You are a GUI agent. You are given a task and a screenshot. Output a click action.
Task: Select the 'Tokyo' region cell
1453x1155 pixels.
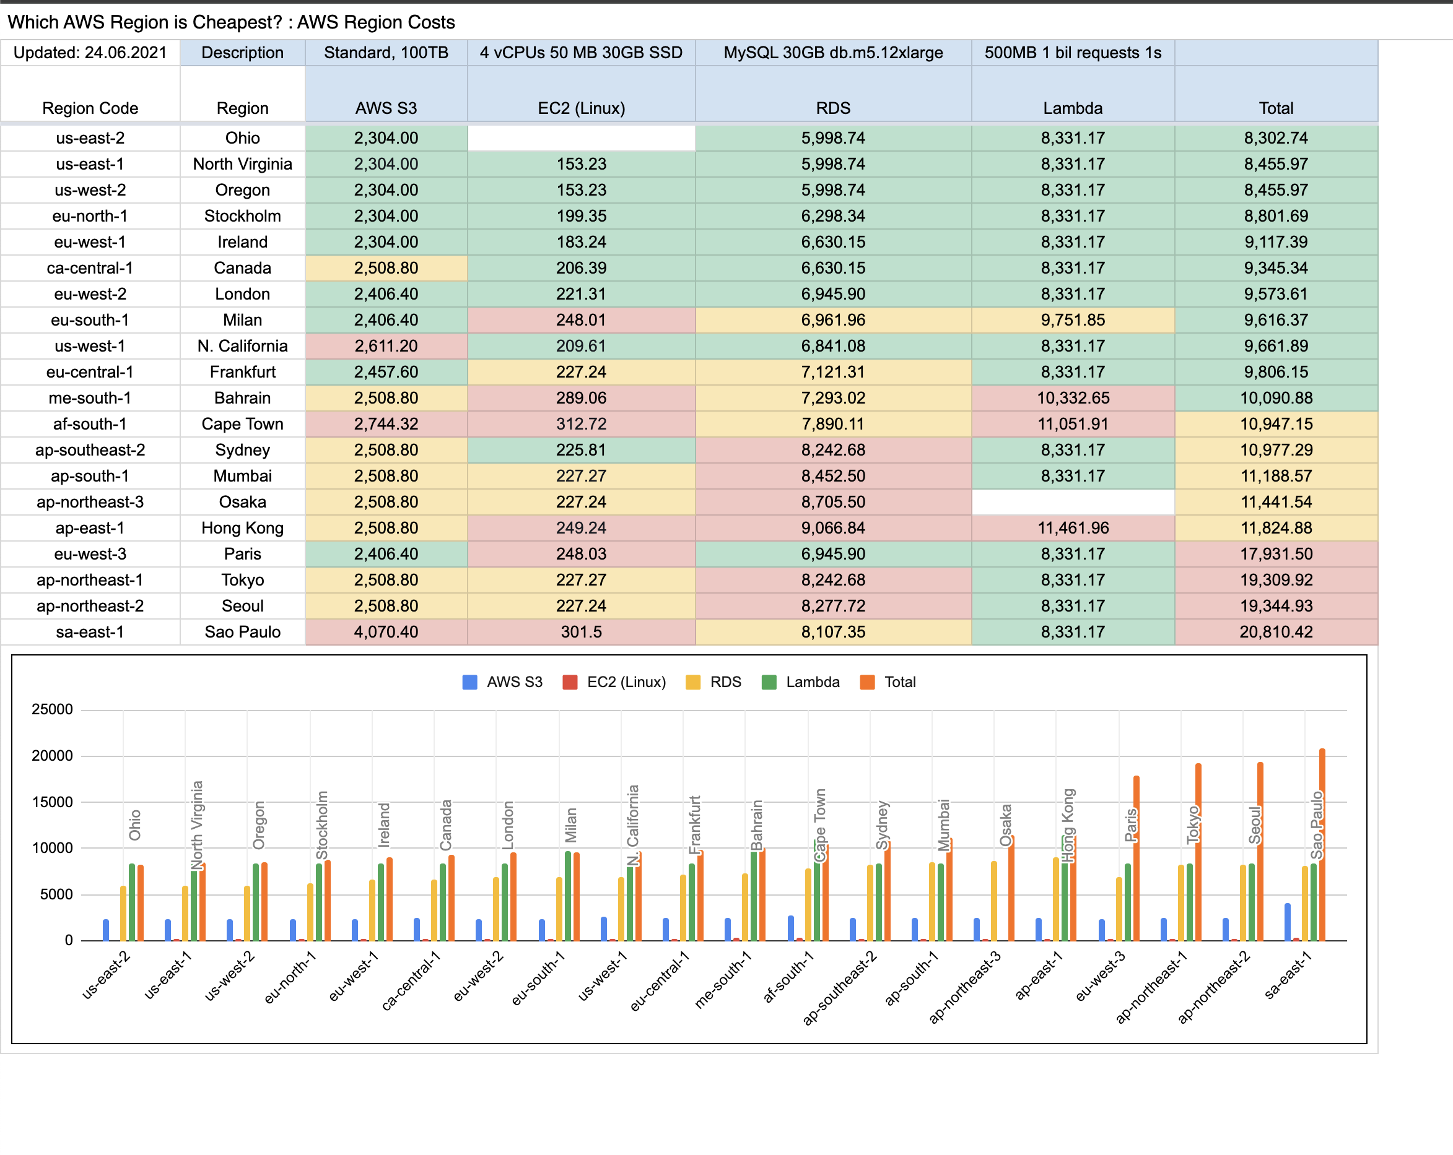pyautogui.click(x=243, y=580)
